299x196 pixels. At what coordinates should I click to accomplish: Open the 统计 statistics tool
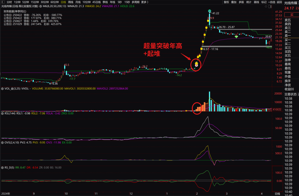click(x=249, y=2)
